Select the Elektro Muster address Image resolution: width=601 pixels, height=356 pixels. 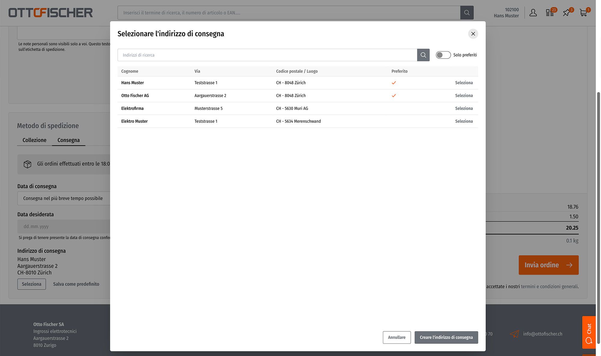[x=464, y=121]
